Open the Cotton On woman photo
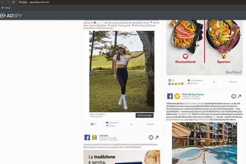Image resolution: width=246 pixels, height=164 pixels. 122,71
